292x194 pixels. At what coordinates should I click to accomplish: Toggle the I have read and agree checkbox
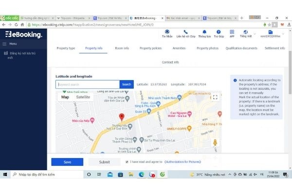(127, 162)
